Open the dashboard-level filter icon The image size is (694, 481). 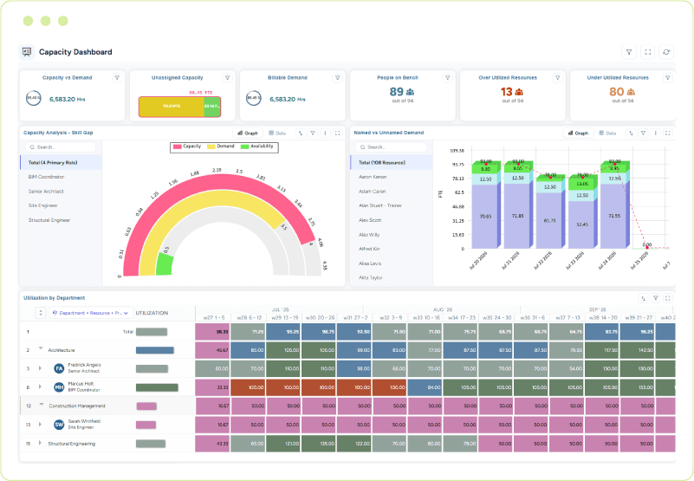coord(628,52)
